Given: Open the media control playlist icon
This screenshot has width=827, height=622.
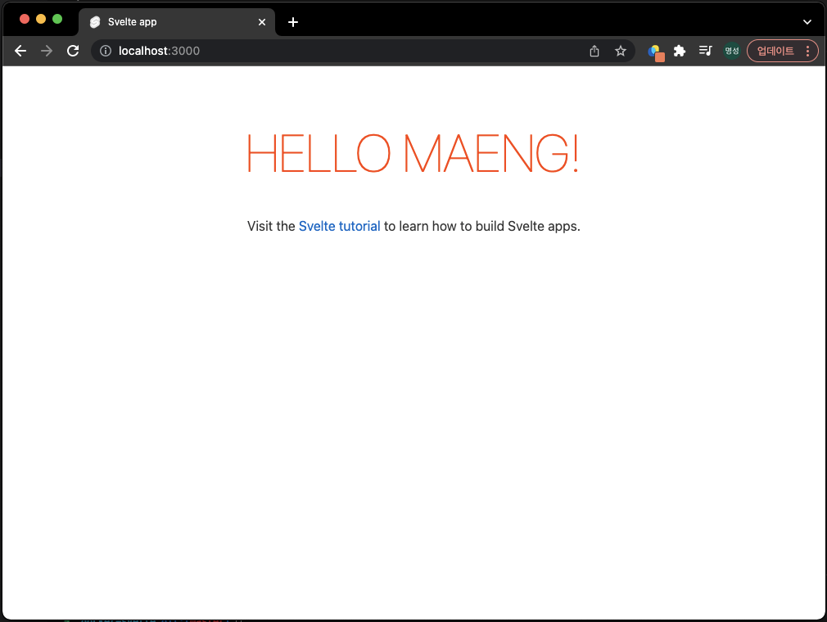Looking at the screenshot, I should coord(705,51).
